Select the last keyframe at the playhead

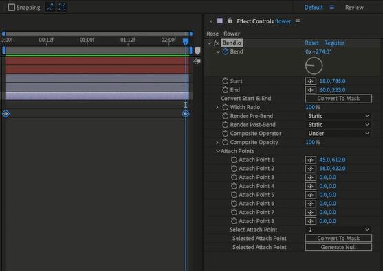point(186,114)
